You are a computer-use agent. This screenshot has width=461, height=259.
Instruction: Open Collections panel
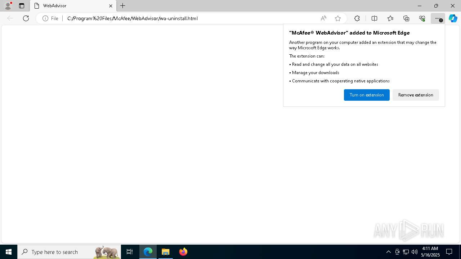point(406,18)
